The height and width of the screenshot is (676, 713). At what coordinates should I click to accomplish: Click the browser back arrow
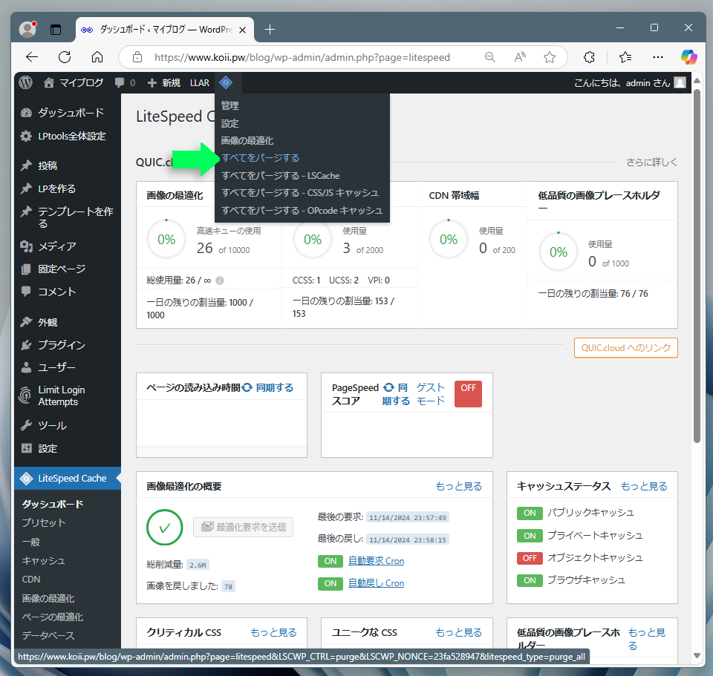[x=32, y=57]
